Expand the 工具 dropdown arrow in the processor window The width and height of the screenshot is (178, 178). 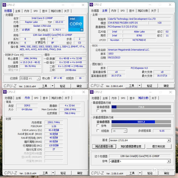52,86
